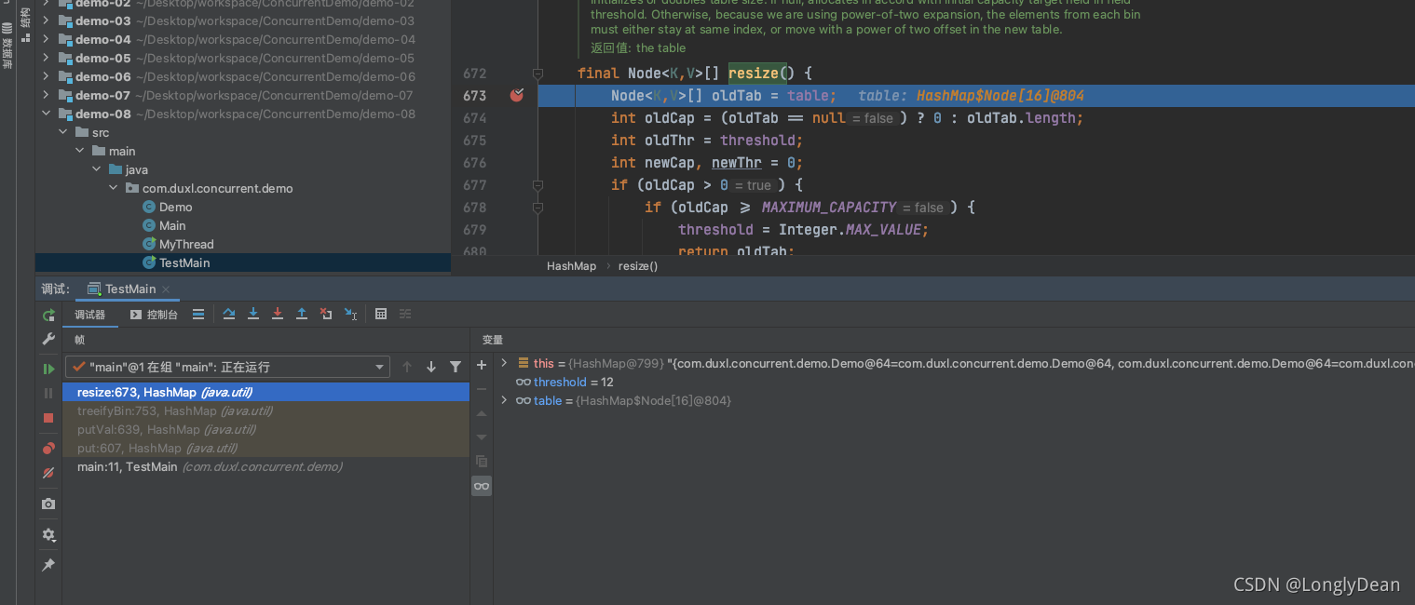Image resolution: width=1415 pixels, height=605 pixels.
Task: Expand the 'table' variable node
Action: tap(504, 400)
